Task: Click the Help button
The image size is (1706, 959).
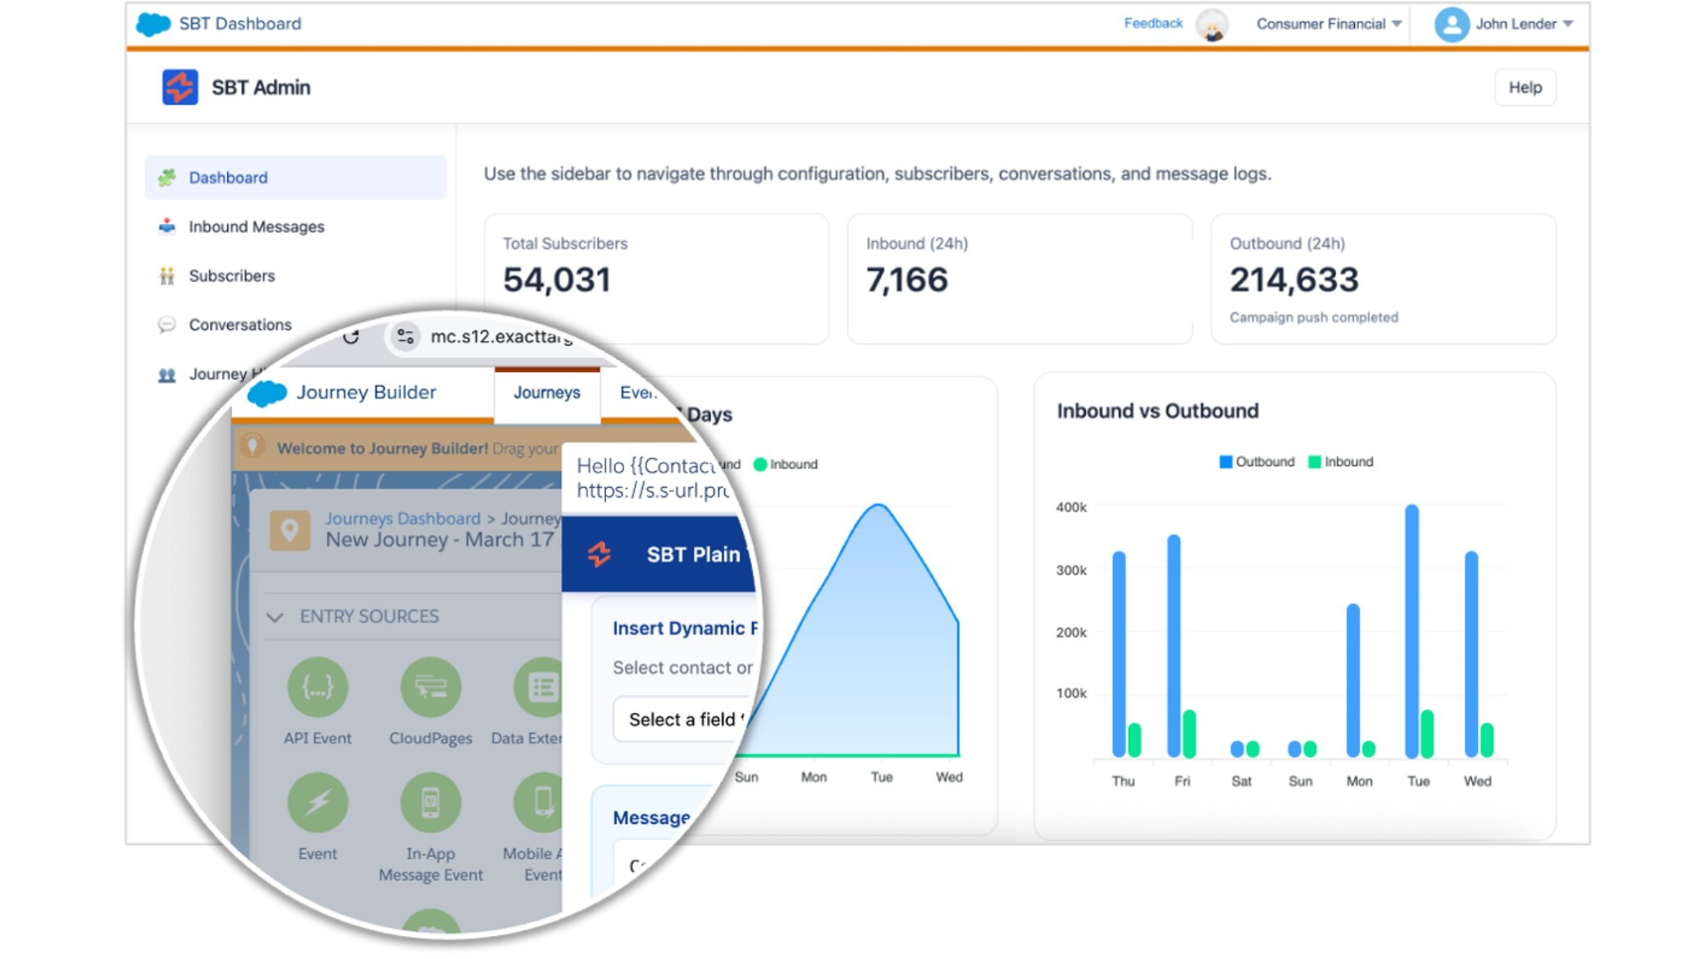Action: point(1525,87)
